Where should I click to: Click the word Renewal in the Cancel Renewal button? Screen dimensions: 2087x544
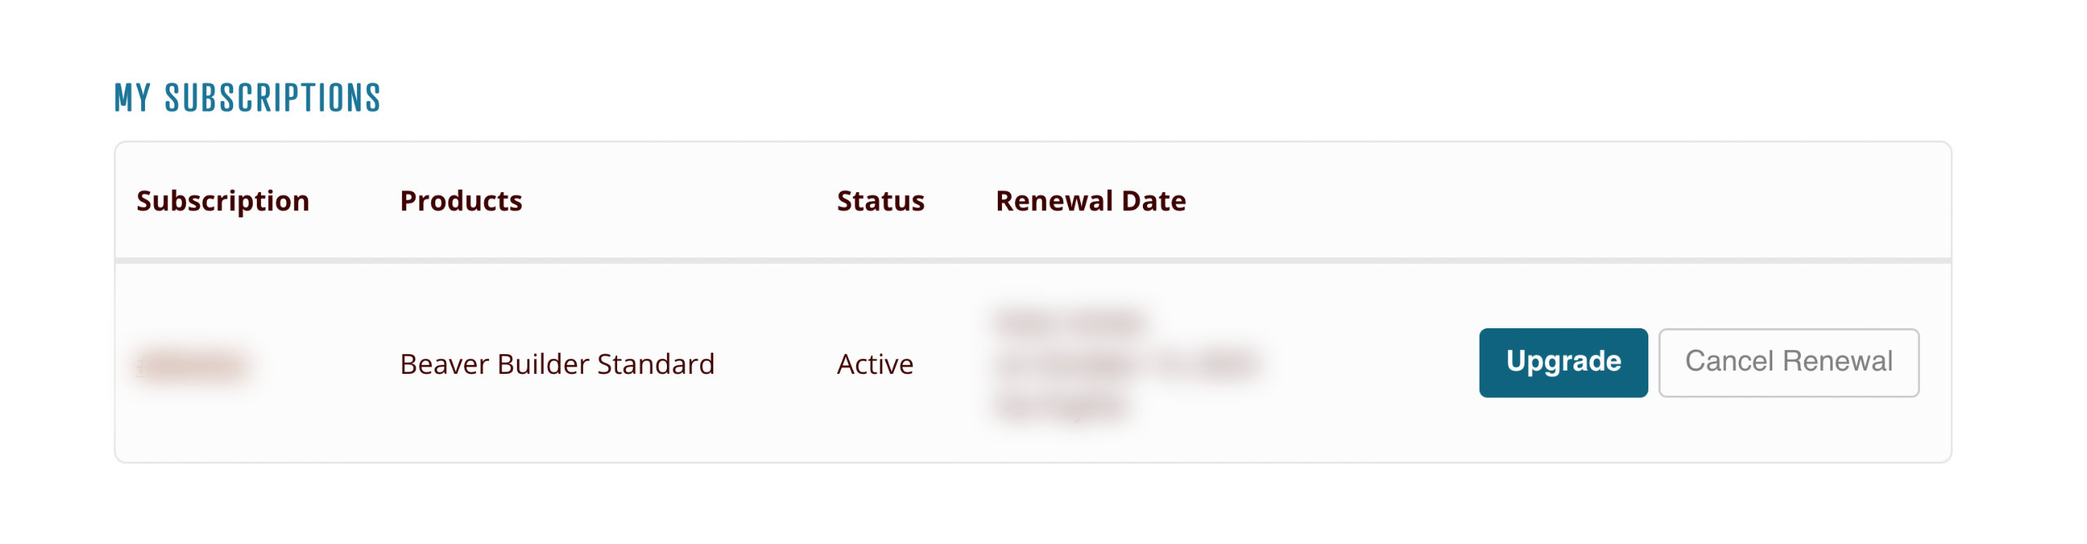coord(1838,362)
